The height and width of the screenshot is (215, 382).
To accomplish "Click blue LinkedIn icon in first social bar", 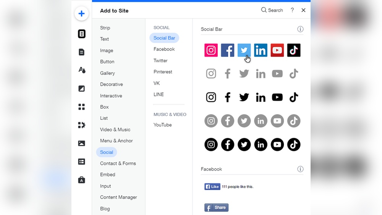I will point(261,50).
